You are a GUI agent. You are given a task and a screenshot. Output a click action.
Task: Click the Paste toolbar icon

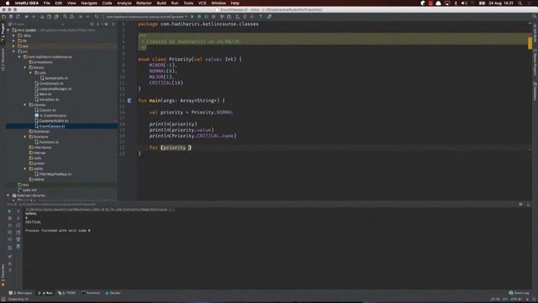coord(56,17)
